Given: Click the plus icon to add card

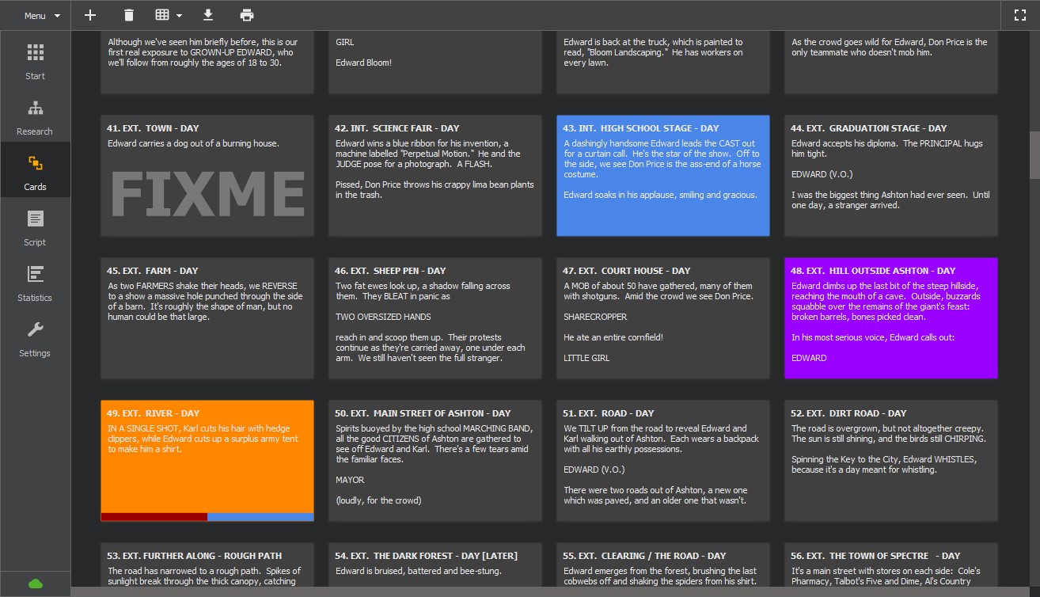Looking at the screenshot, I should (x=90, y=15).
